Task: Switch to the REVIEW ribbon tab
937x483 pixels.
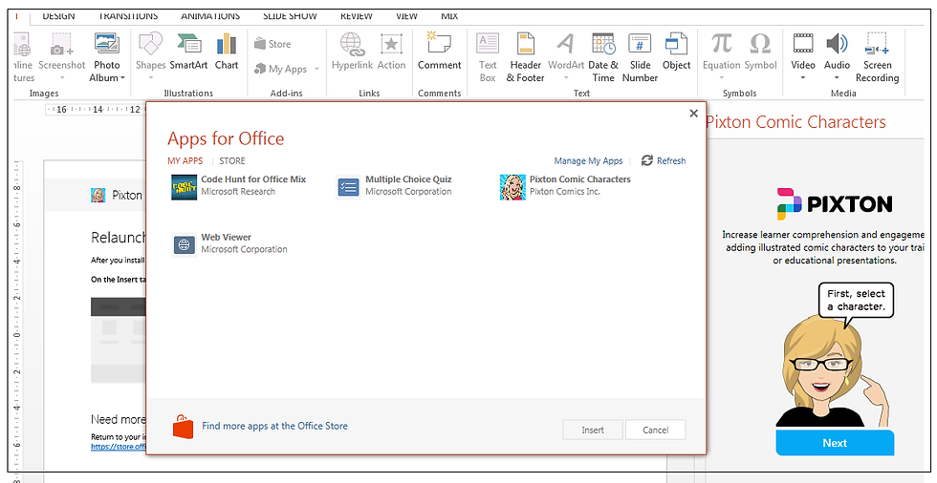Action: point(356,16)
